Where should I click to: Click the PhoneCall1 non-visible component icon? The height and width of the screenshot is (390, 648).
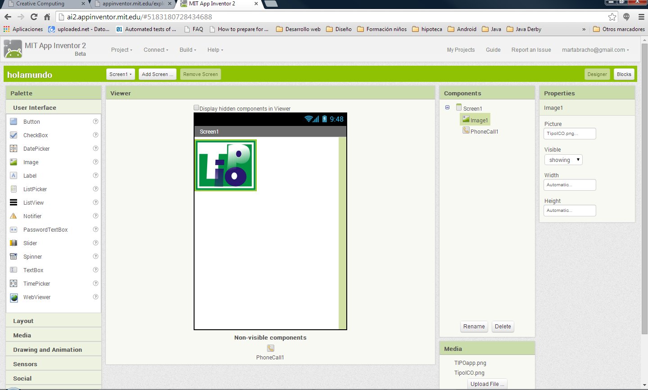(x=270, y=348)
